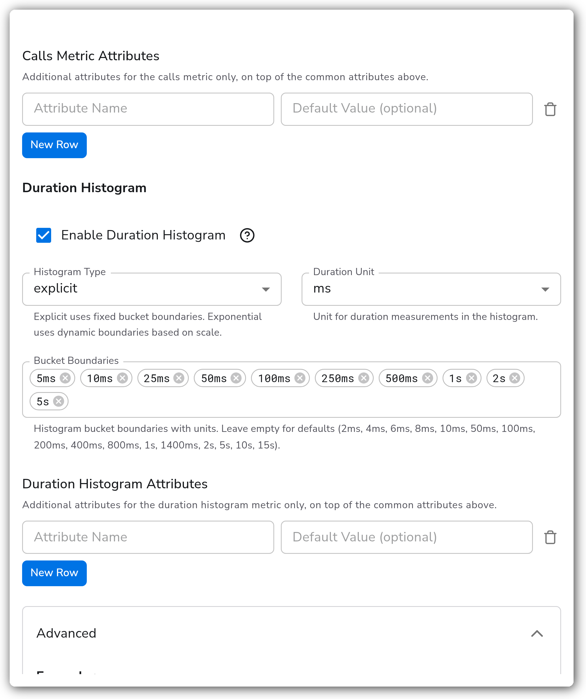
Task: Click the Duration Histogram heading
Action: click(x=85, y=188)
